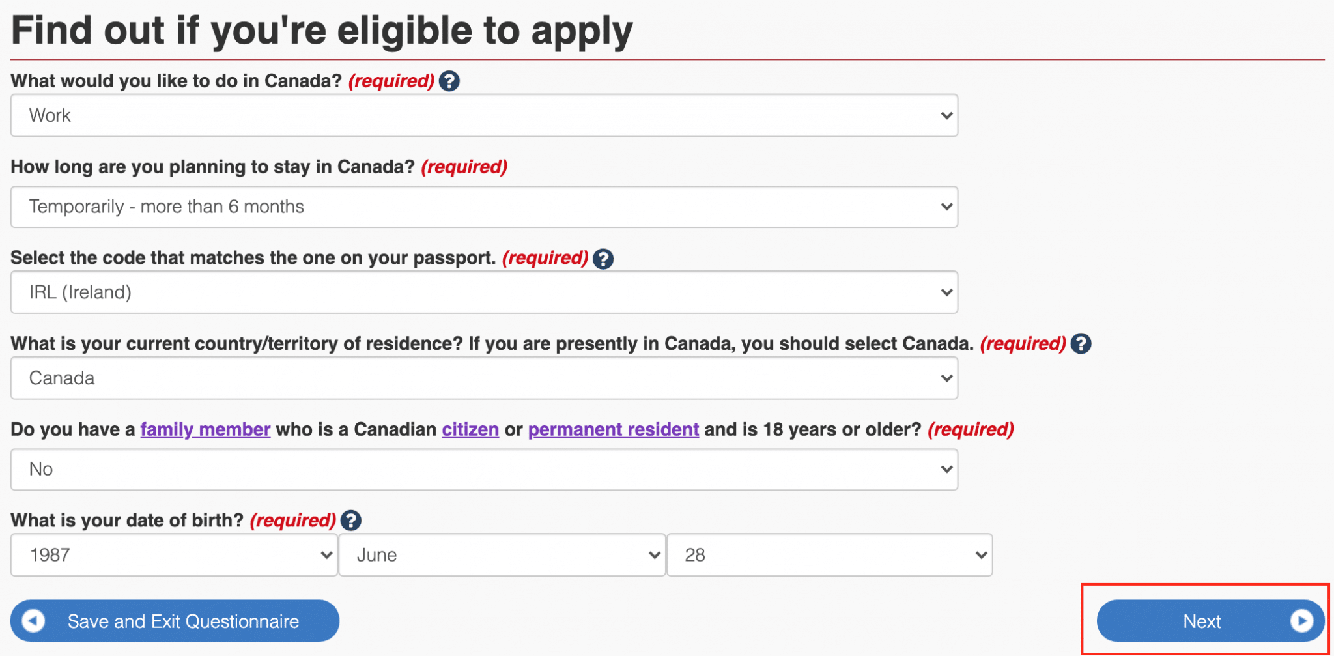Open the birth month June dropdown

click(x=502, y=555)
